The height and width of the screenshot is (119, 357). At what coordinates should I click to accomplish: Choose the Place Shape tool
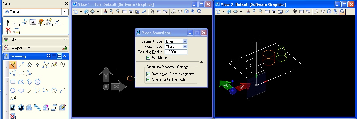(21, 81)
